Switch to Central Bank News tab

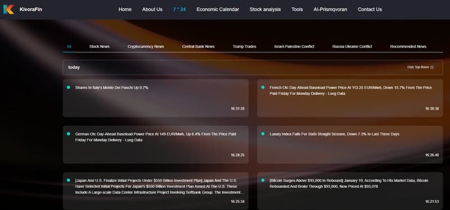point(199,47)
